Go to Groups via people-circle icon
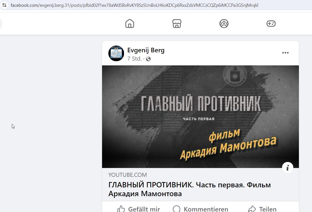 224,24
